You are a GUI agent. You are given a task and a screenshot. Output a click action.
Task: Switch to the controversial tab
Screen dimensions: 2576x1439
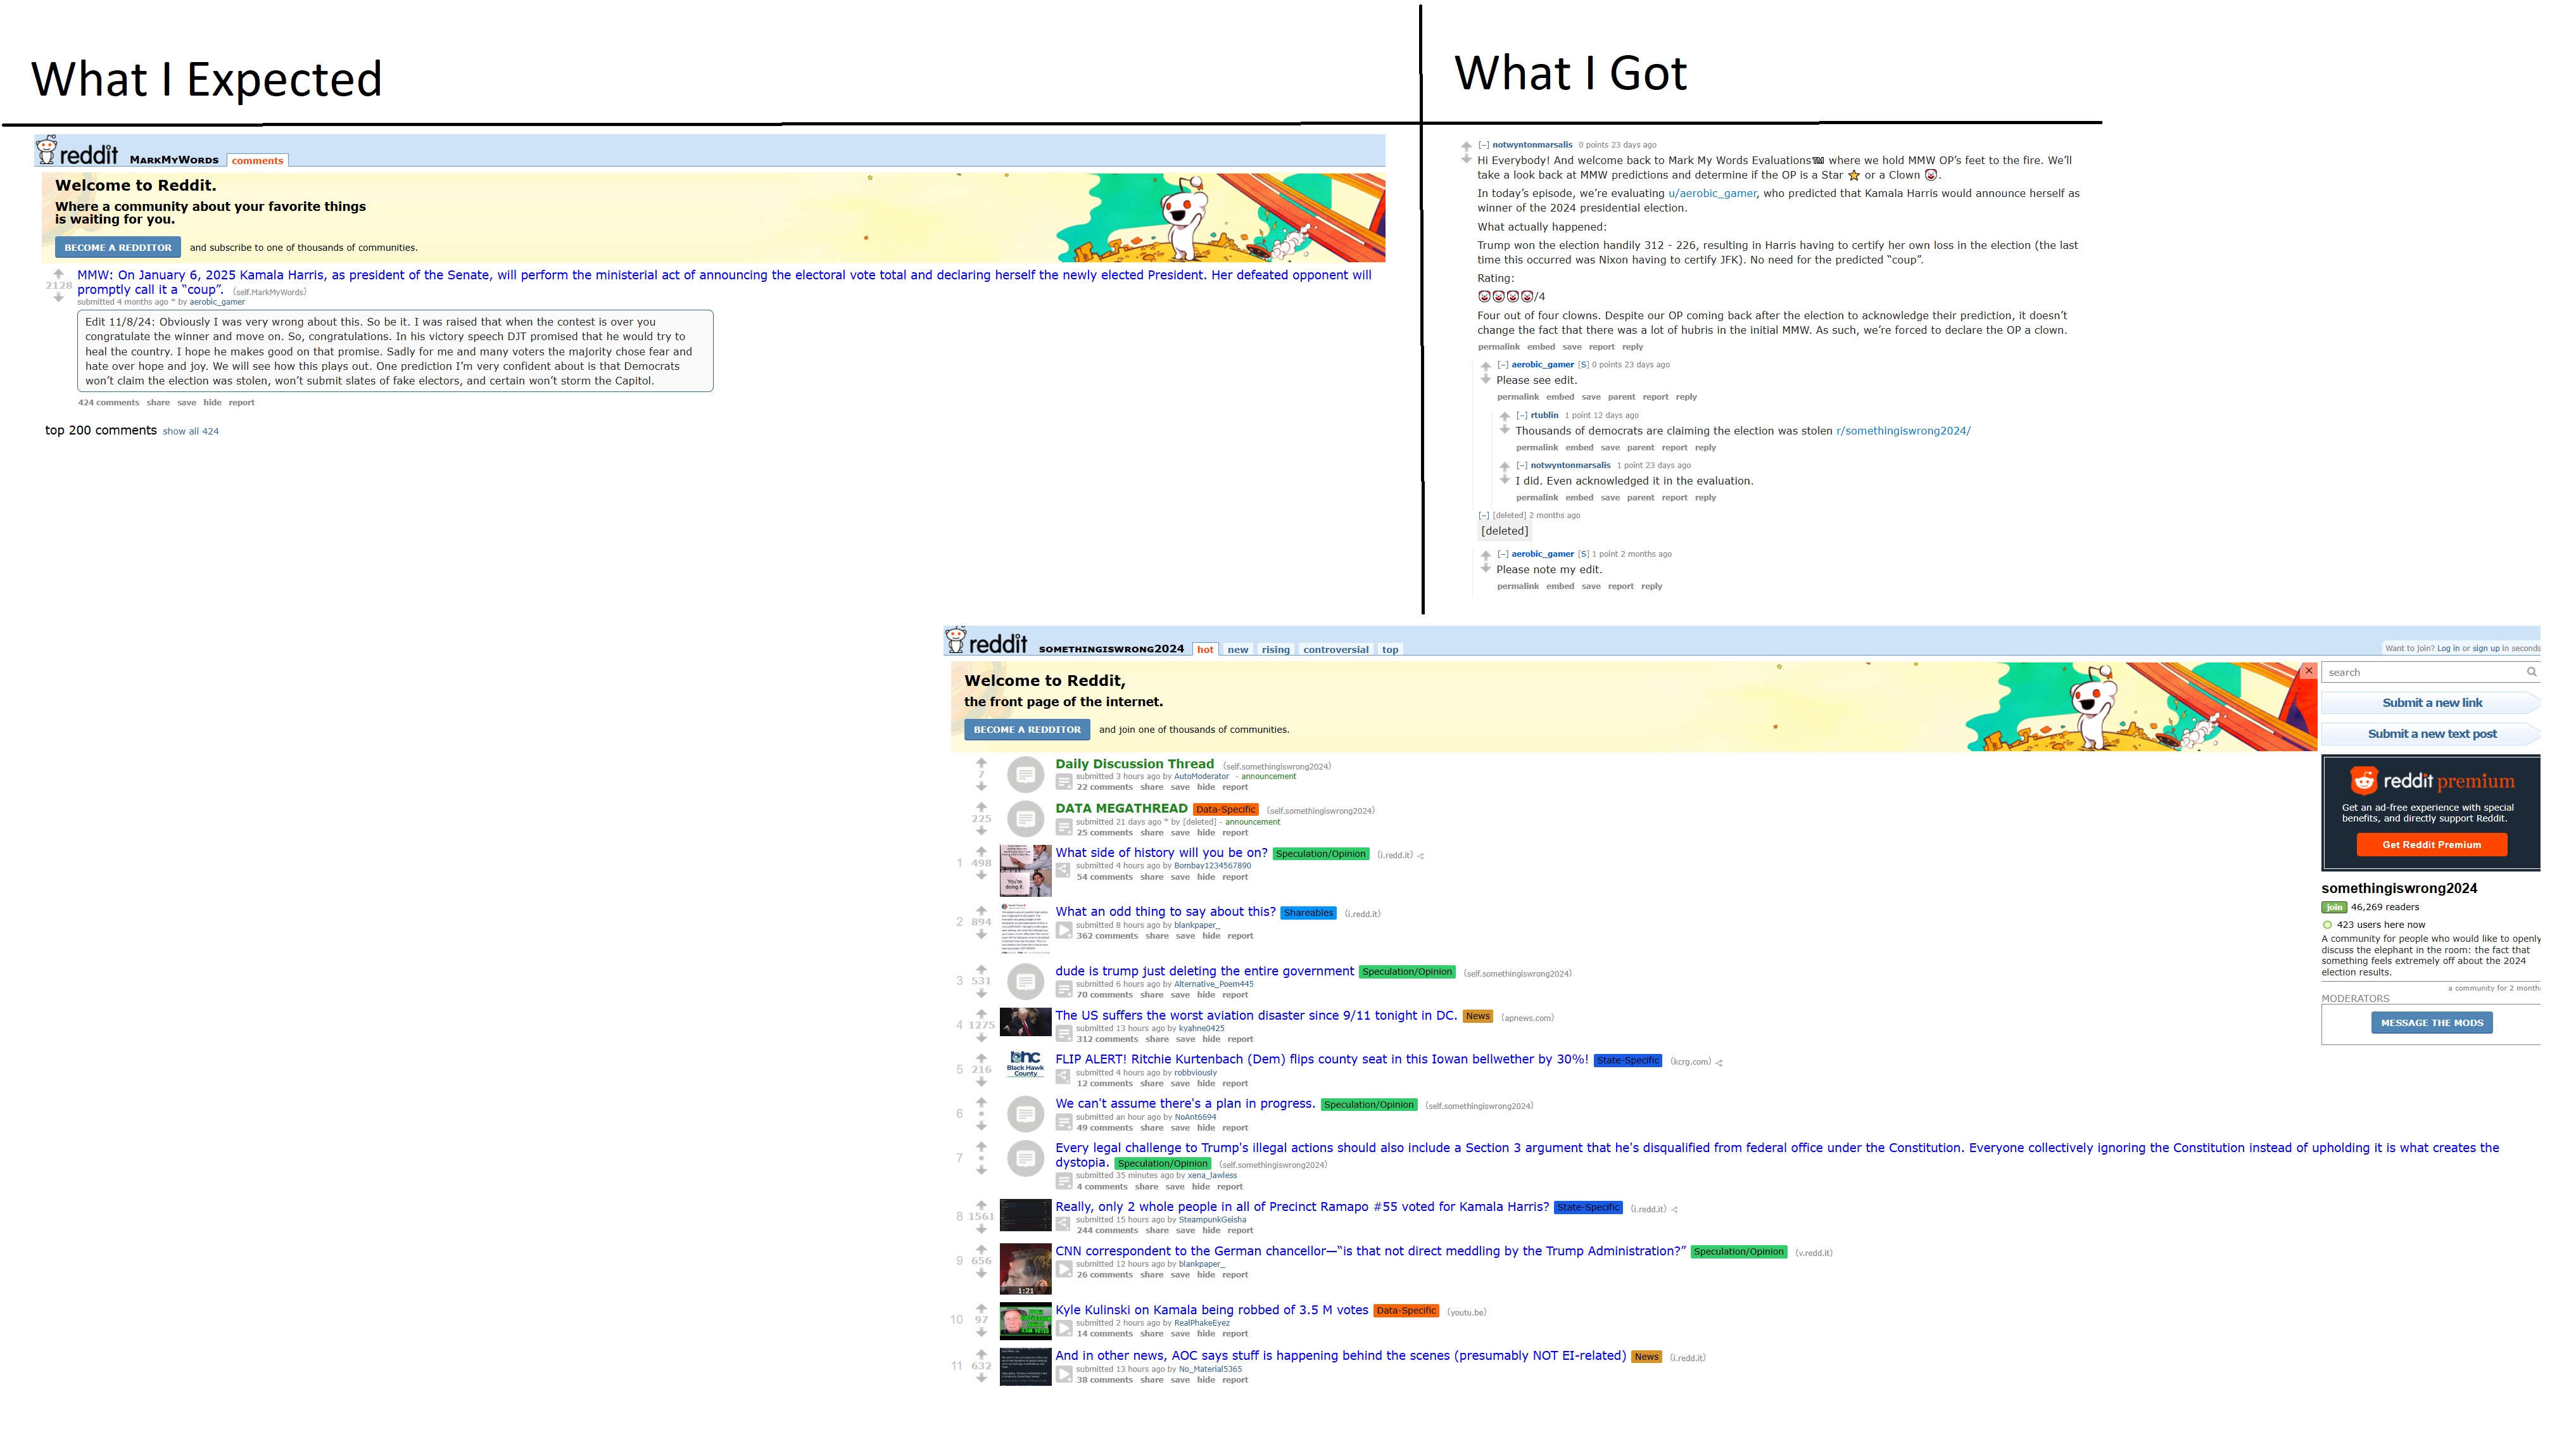[1335, 650]
